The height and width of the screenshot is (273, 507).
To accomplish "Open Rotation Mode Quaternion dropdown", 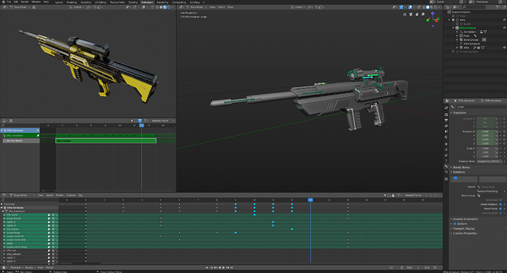I will 490,161.
